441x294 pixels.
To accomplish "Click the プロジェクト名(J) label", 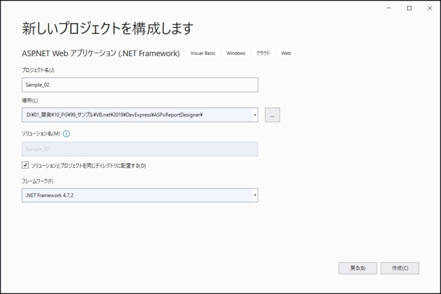I will [x=38, y=70].
